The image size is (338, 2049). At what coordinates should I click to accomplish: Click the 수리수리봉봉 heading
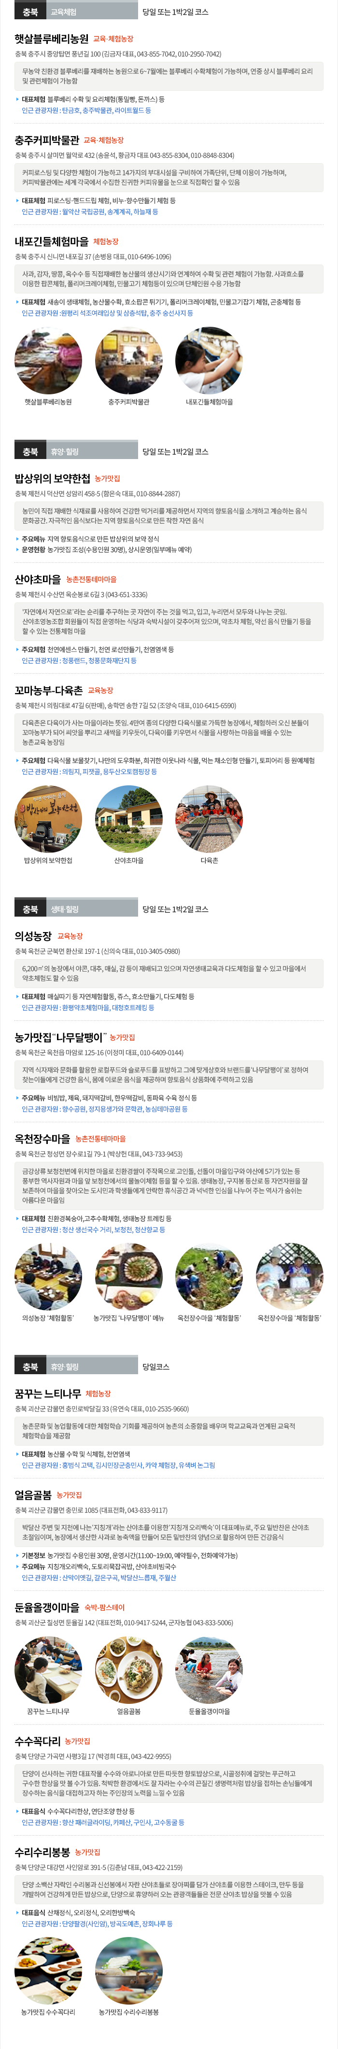click(x=42, y=1852)
